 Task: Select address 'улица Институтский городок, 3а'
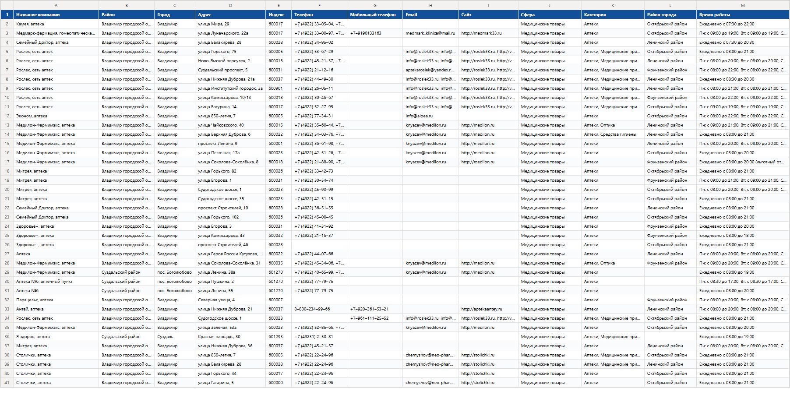(x=230, y=88)
